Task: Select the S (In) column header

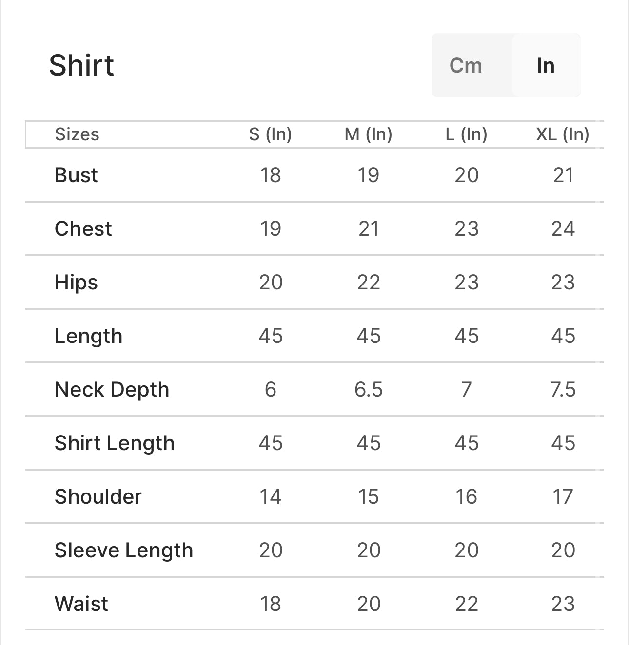Action: point(271,134)
